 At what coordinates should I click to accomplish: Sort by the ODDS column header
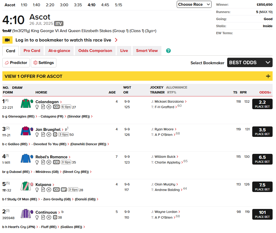(265, 92)
